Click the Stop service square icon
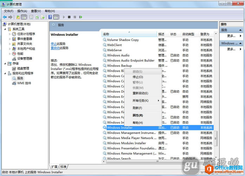This screenshot has height=176, width=245. click(x=69, y=17)
